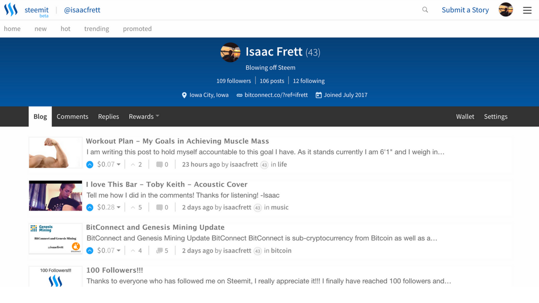This screenshot has height=303, width=539.
Task: Open search with the magnifier icon
Action: click(x=425, y=10)
